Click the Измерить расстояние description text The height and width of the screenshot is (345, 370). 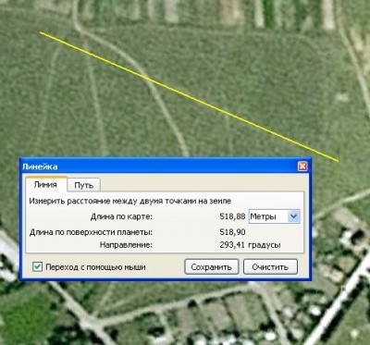[x=129, y=201]
